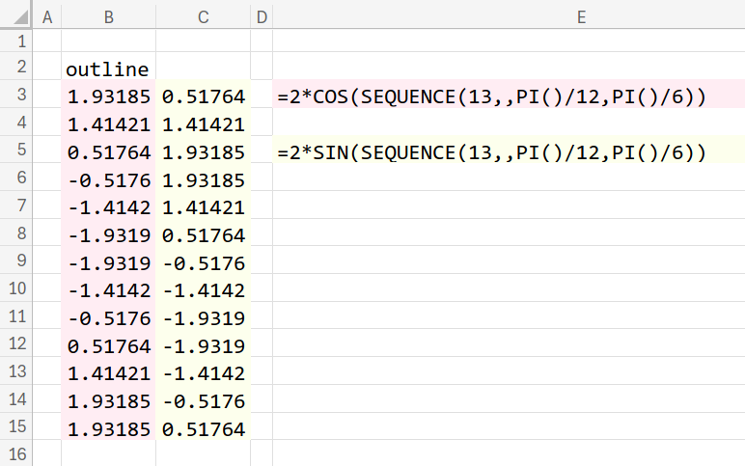This screenshot has width=745, height=466.
Task: Select narrow column D header
Action: click(x=262, y=16)
